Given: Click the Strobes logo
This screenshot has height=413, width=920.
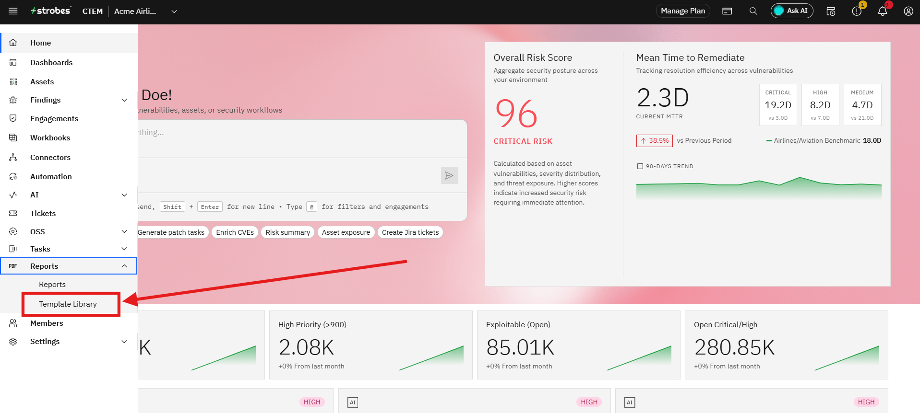Looking at the screenshot, I should pyautogui.click(x=51, y=11).
